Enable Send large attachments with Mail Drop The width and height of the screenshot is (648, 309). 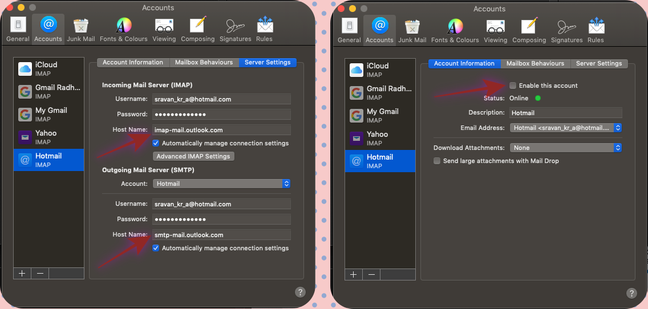(x=437, y=161)
